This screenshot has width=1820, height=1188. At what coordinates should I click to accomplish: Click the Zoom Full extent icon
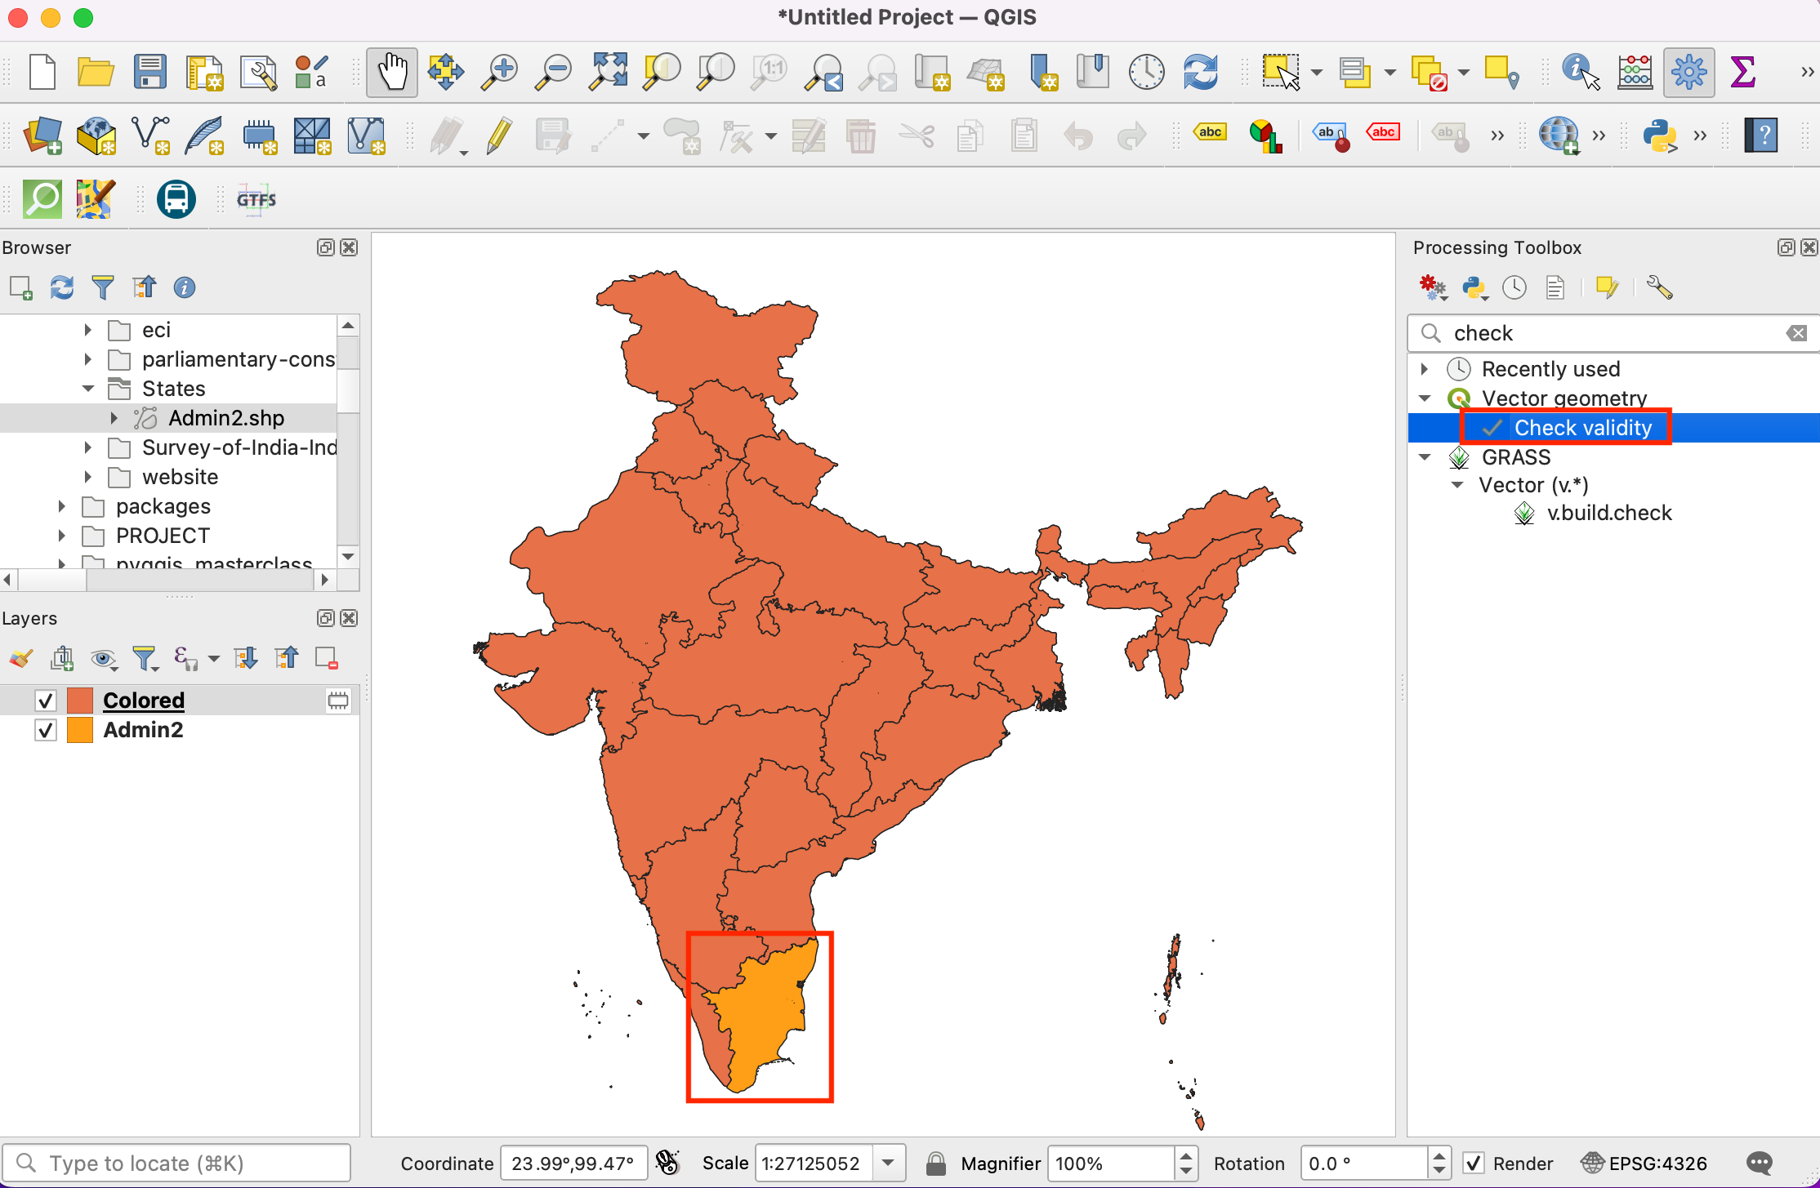tap(609, 72)
